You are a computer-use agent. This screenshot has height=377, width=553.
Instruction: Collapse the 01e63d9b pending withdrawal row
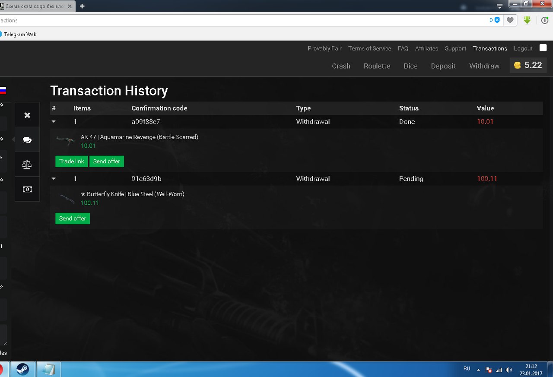point(54,179)
